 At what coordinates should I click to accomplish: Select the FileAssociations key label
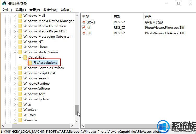45,62
